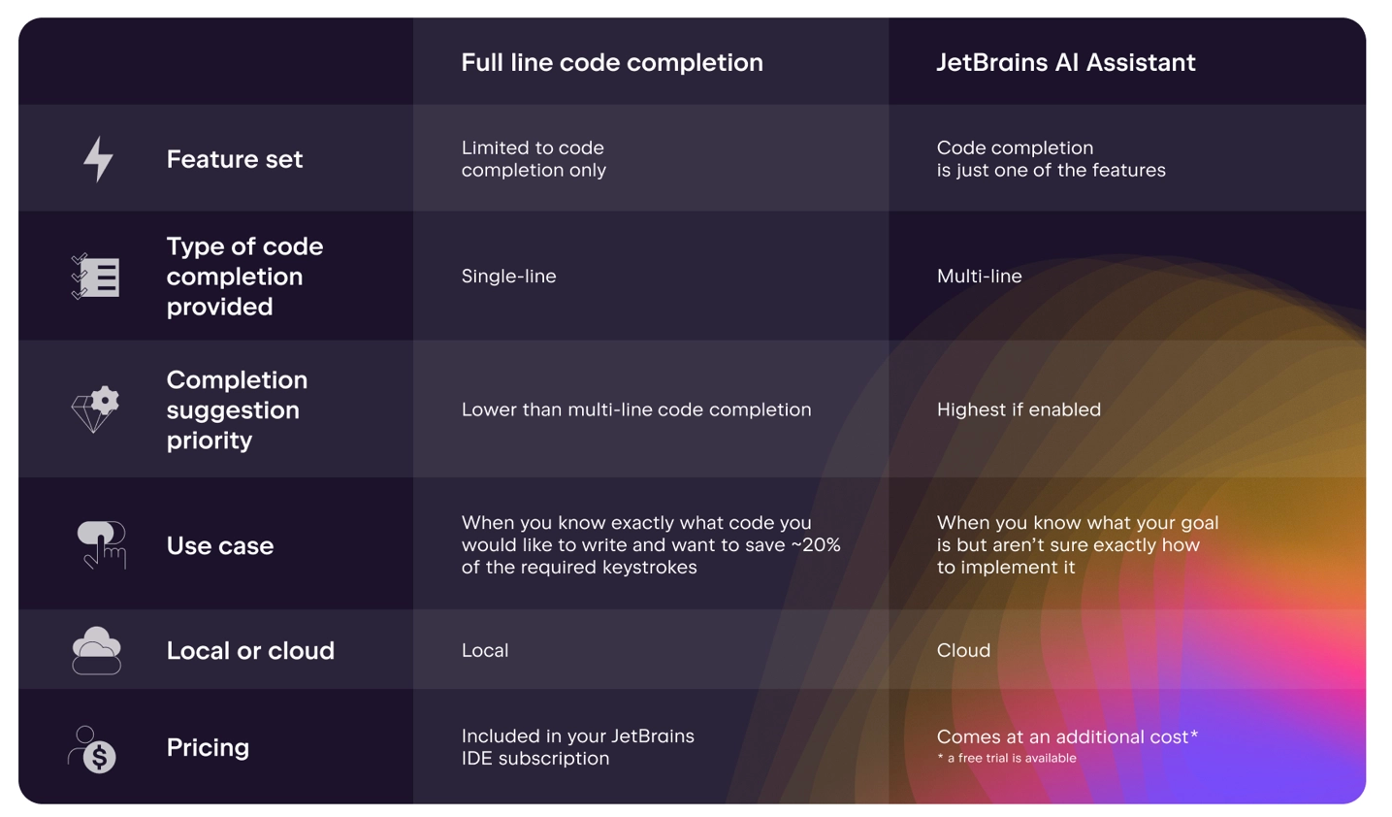
Task: Click the cloud icon beside Local or cloud
Action: (96, 650)
